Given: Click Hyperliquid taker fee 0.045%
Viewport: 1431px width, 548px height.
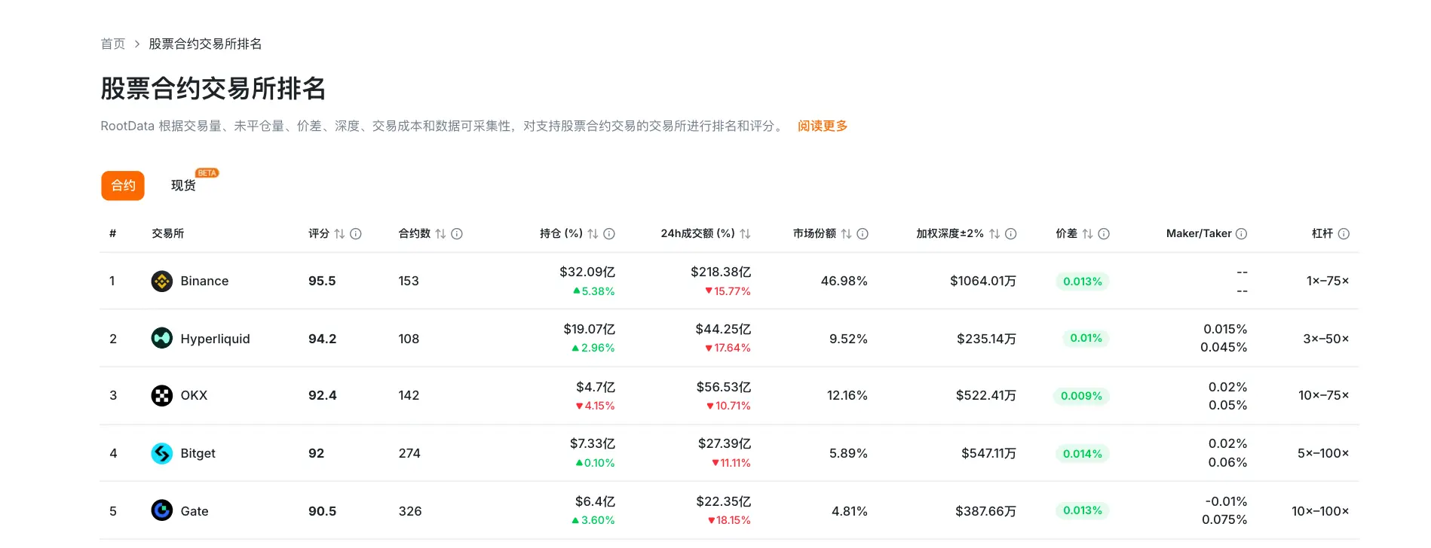Looking at the screenshot, I should 1224,347.
